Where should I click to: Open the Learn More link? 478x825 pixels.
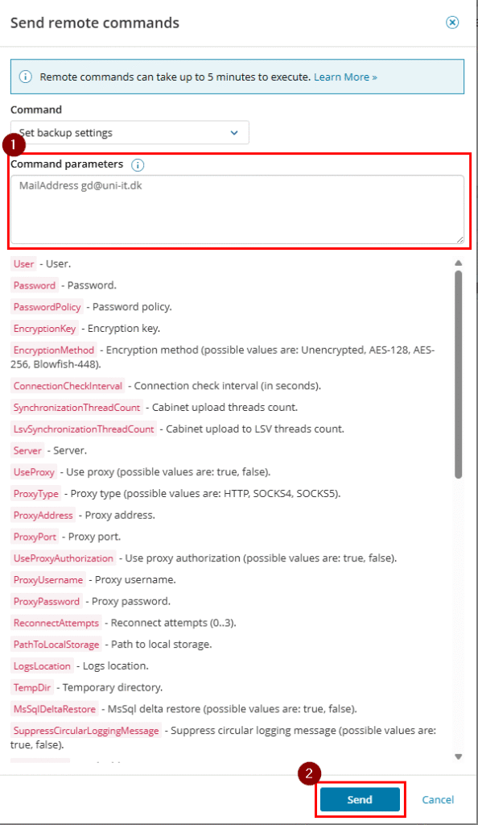pyautogui.click(x=346, y=77)
